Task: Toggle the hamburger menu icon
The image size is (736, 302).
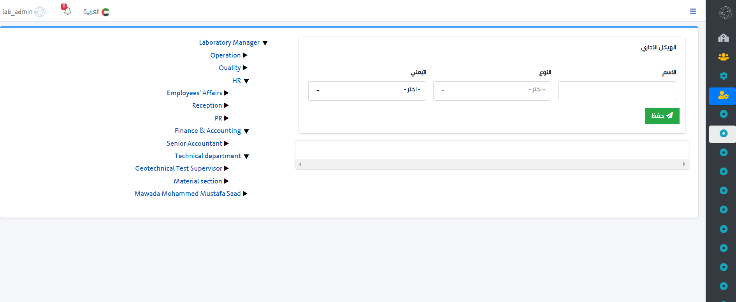Action: (693, 11)
